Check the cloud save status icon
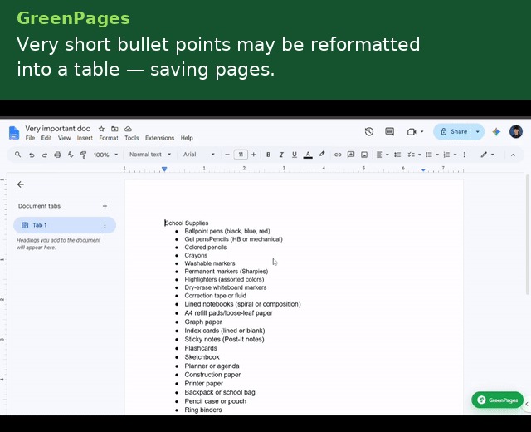 point(128,129)
